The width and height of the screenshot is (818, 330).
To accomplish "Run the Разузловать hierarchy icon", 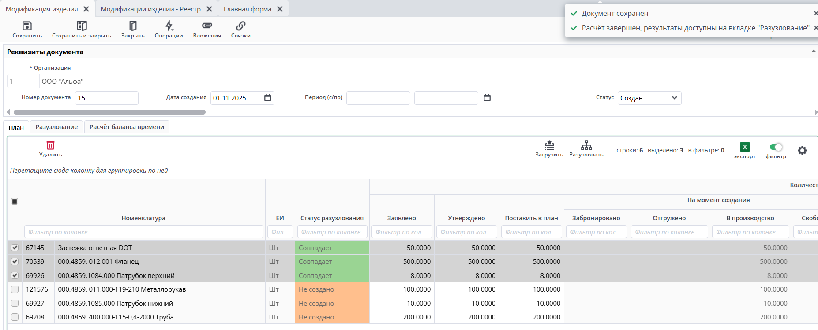I will pyautogui.click(x=586, y=145).
